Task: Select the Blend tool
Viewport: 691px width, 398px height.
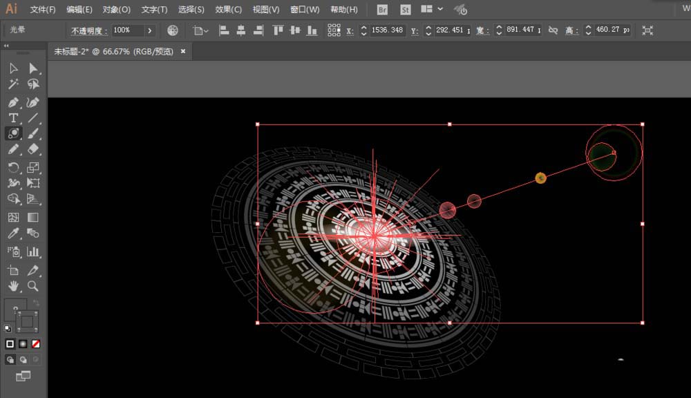Action: [x=33, y=233]
